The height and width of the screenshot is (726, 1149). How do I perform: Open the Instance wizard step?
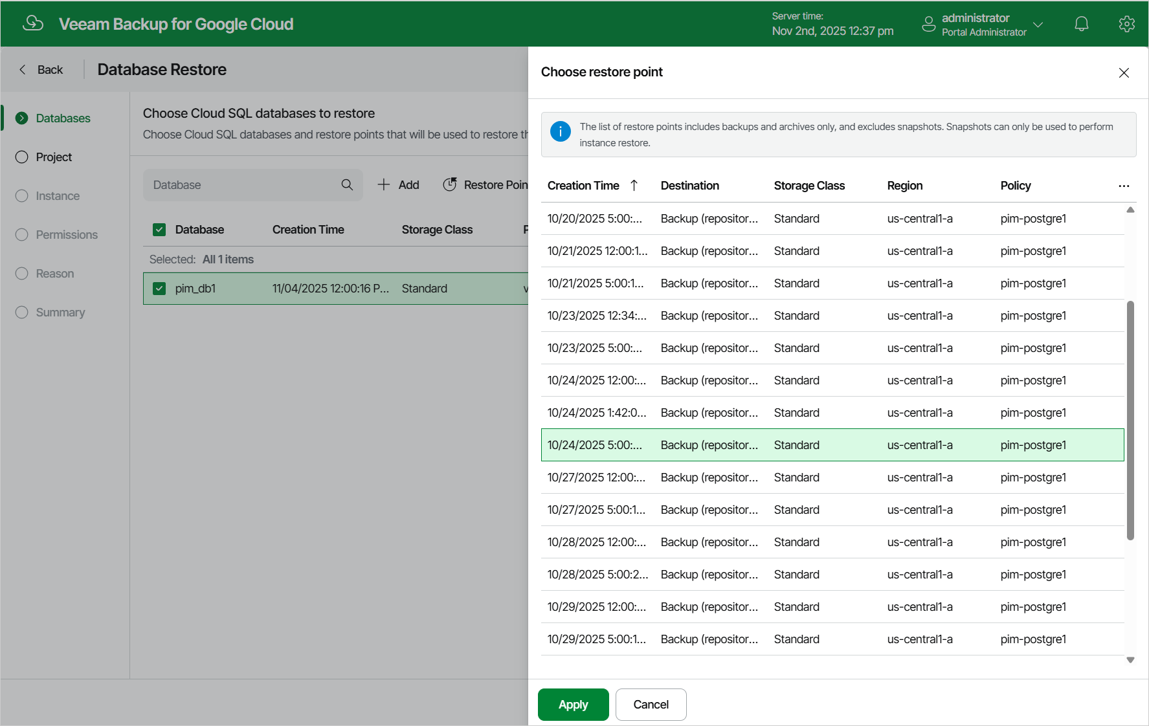tap(48, 196)
